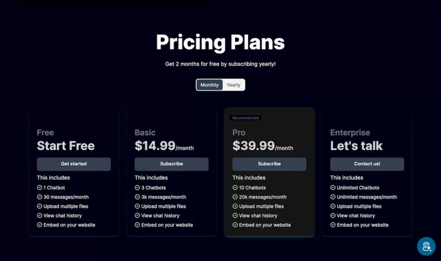Click the check icon next to 'Embed on your website' under Pro
The width and height of the screenshot is (441, 261).
point(235,225)
